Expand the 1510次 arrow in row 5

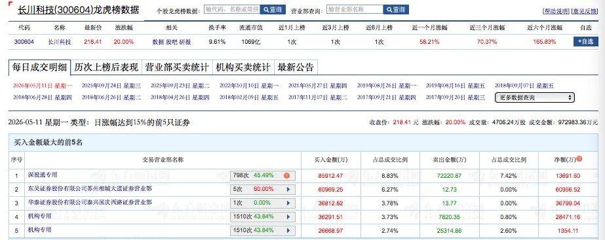(288, 231)
